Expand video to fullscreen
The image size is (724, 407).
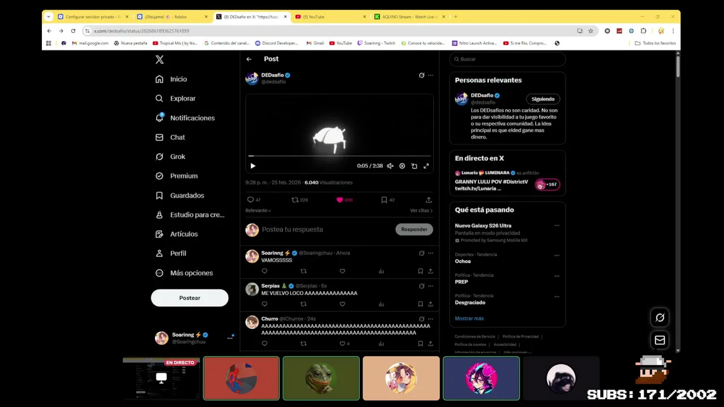point(426,166)
